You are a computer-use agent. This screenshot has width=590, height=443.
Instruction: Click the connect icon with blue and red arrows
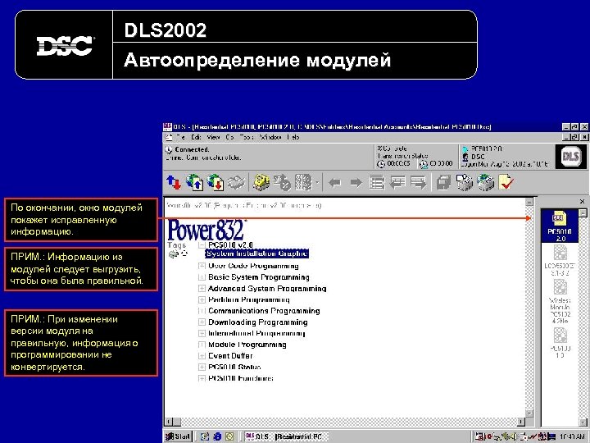[x=174, y=183]
